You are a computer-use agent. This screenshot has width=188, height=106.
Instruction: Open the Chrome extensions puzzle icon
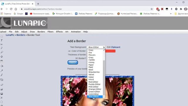point(181,9)
